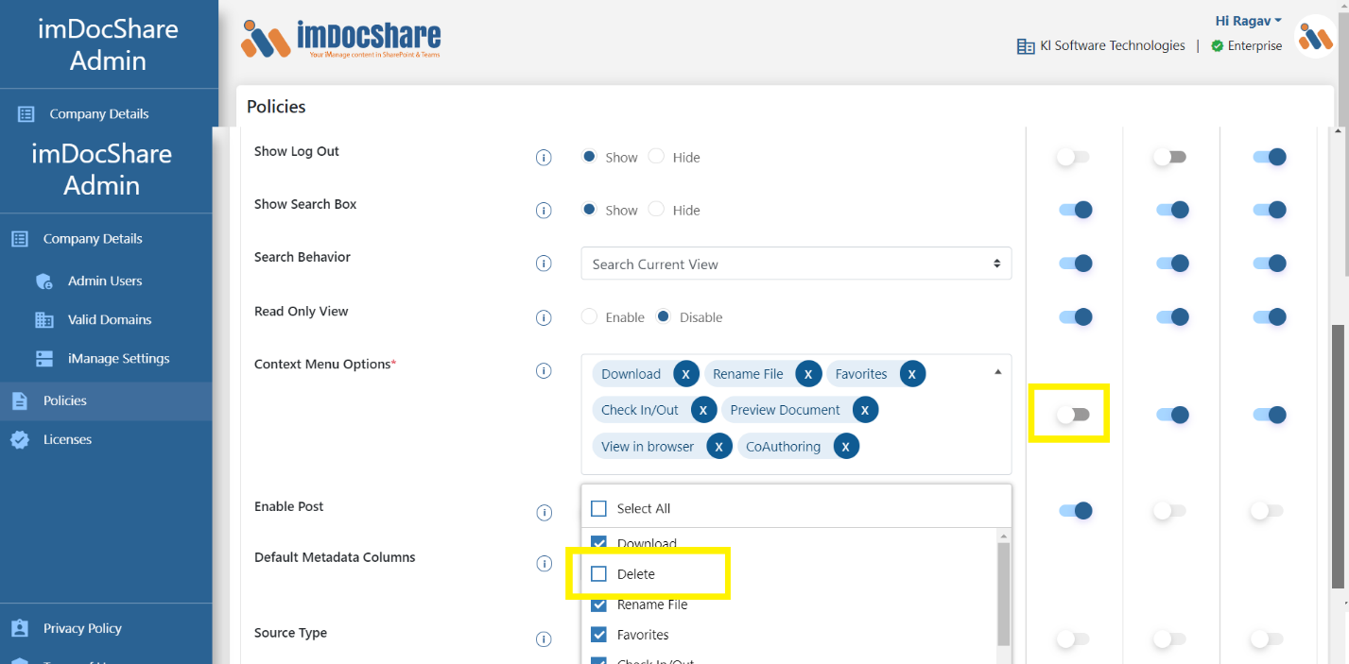Uncheck Download in dropdown list
Screen dimensions: 1349x664
coord(598,543)
